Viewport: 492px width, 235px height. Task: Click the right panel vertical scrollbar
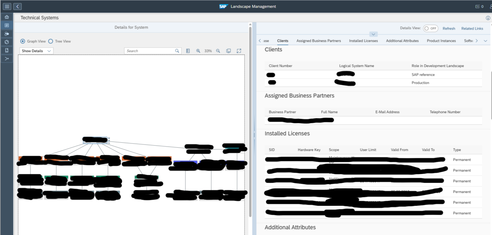[491, 95]
